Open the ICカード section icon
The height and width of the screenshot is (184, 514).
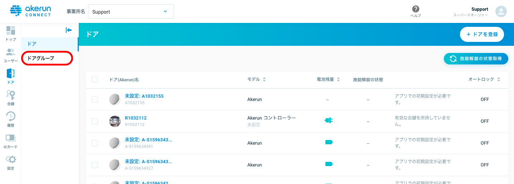tap(11, 138)
